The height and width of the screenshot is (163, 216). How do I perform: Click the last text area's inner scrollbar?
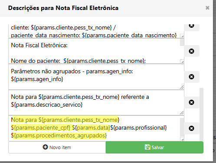tap(182, 127)
